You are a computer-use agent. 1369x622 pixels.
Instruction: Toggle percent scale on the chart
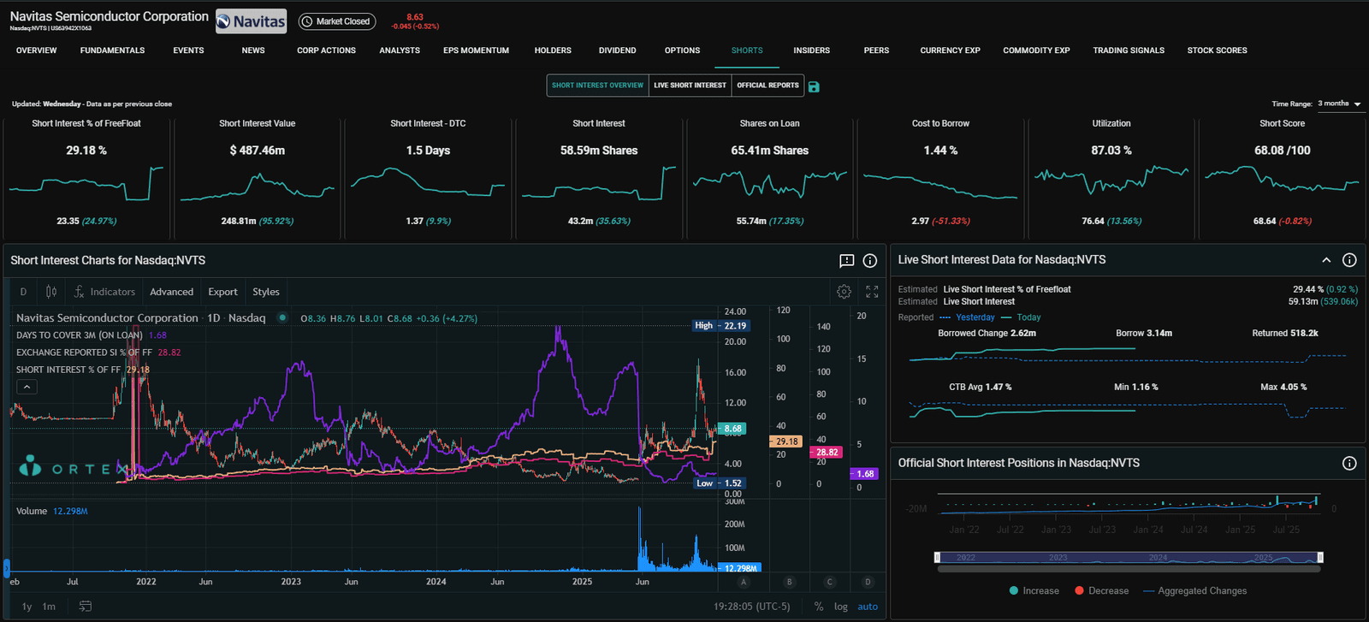point(819,607)
